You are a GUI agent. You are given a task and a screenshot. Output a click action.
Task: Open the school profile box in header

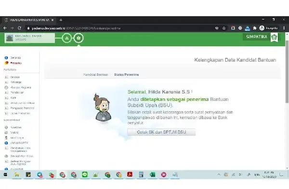click(30, 38)
